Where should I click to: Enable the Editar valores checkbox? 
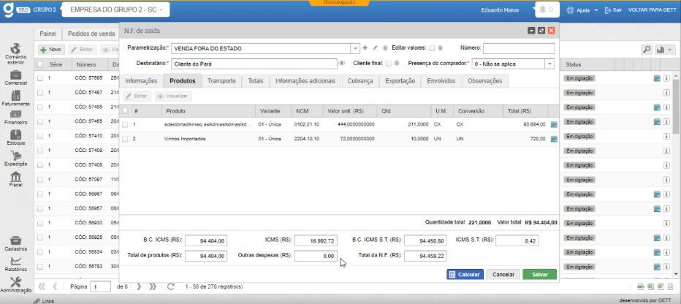tap(432, 47)
